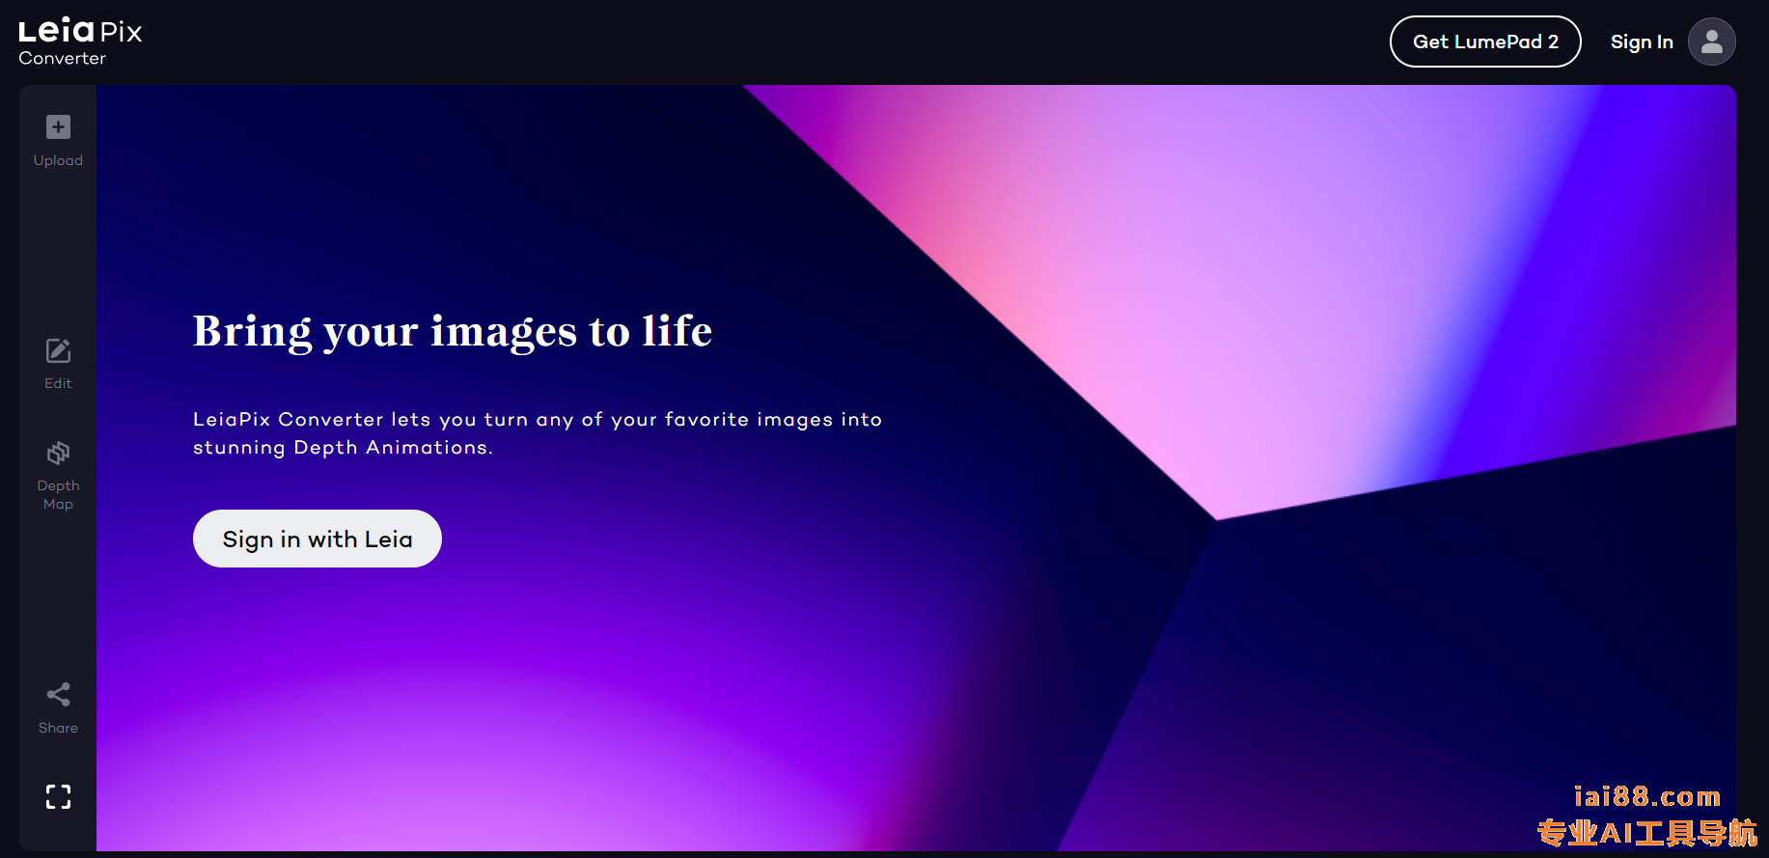Click the 'stunning Depth Animations' description text
The height and width of the screenshot is (858, 1769).
coord(343,448)
